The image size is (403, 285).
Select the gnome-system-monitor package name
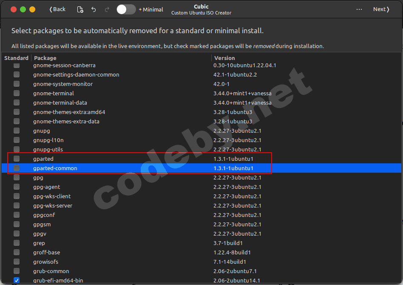(63, 84)
